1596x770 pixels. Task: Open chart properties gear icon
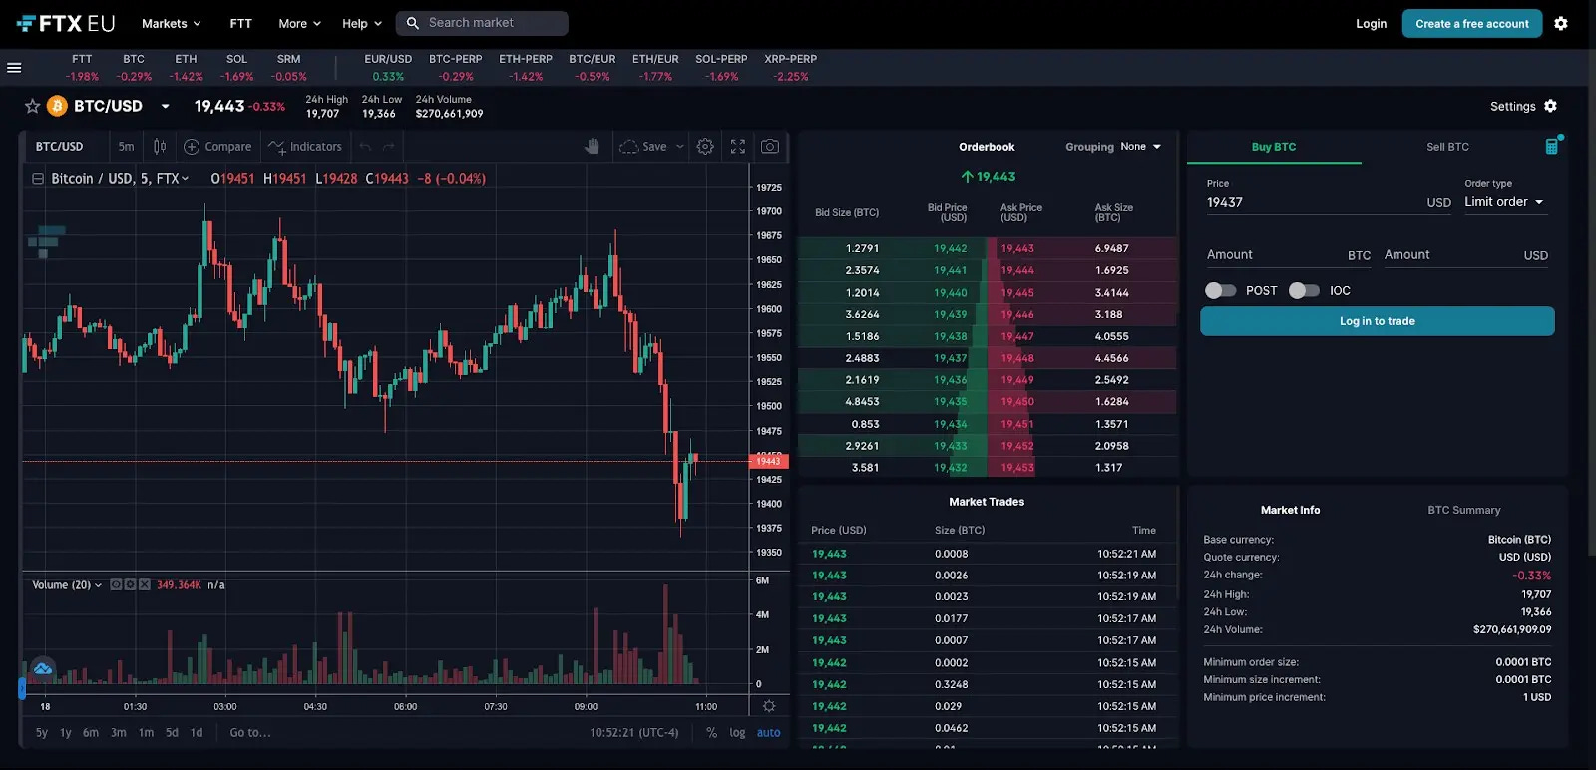705,146
